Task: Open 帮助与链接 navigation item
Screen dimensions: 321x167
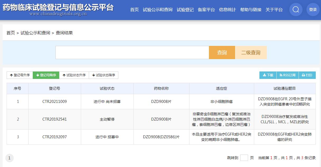Action: pyautogui.click(x=251, y=10)
